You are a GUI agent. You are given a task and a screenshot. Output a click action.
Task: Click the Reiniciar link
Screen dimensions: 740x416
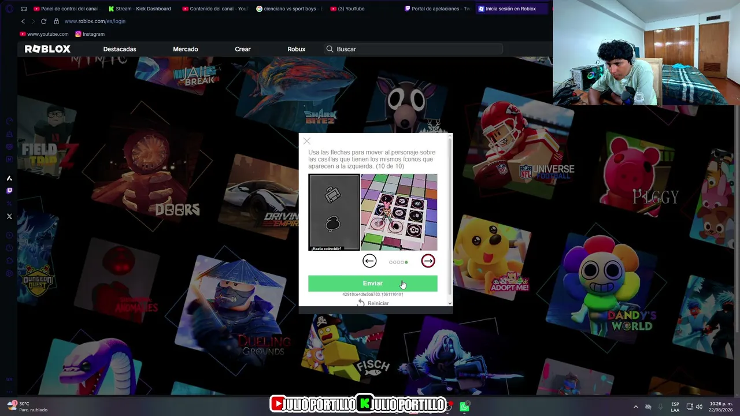click(x=378, y=303)
